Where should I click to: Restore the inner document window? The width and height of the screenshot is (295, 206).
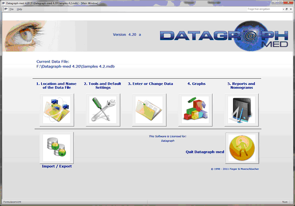[x=287, y=9]
